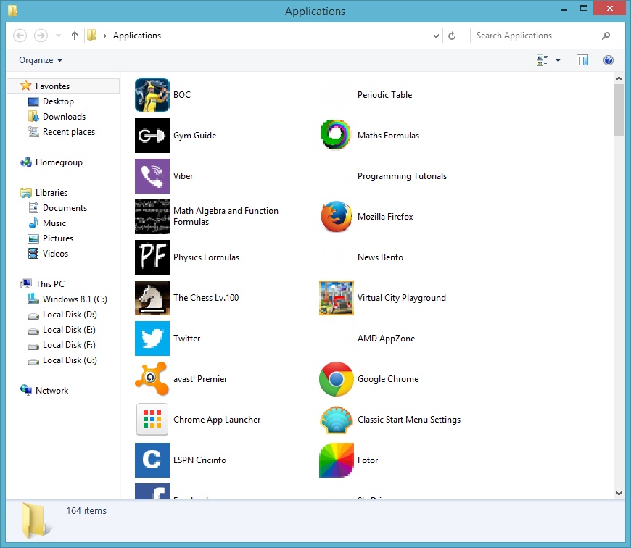
Task: Open Classic Start Menu Settings shell icon
Action: pos(336,420)
